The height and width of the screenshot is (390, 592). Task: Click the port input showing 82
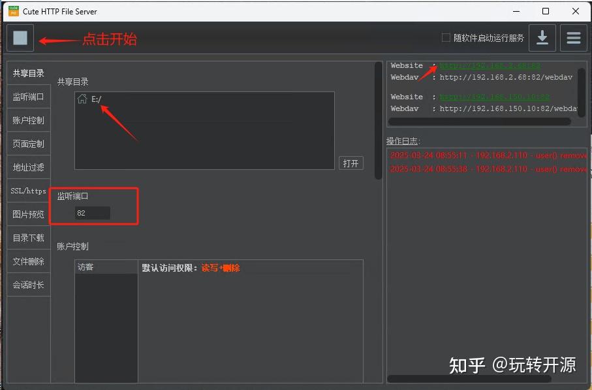(91, 212)
